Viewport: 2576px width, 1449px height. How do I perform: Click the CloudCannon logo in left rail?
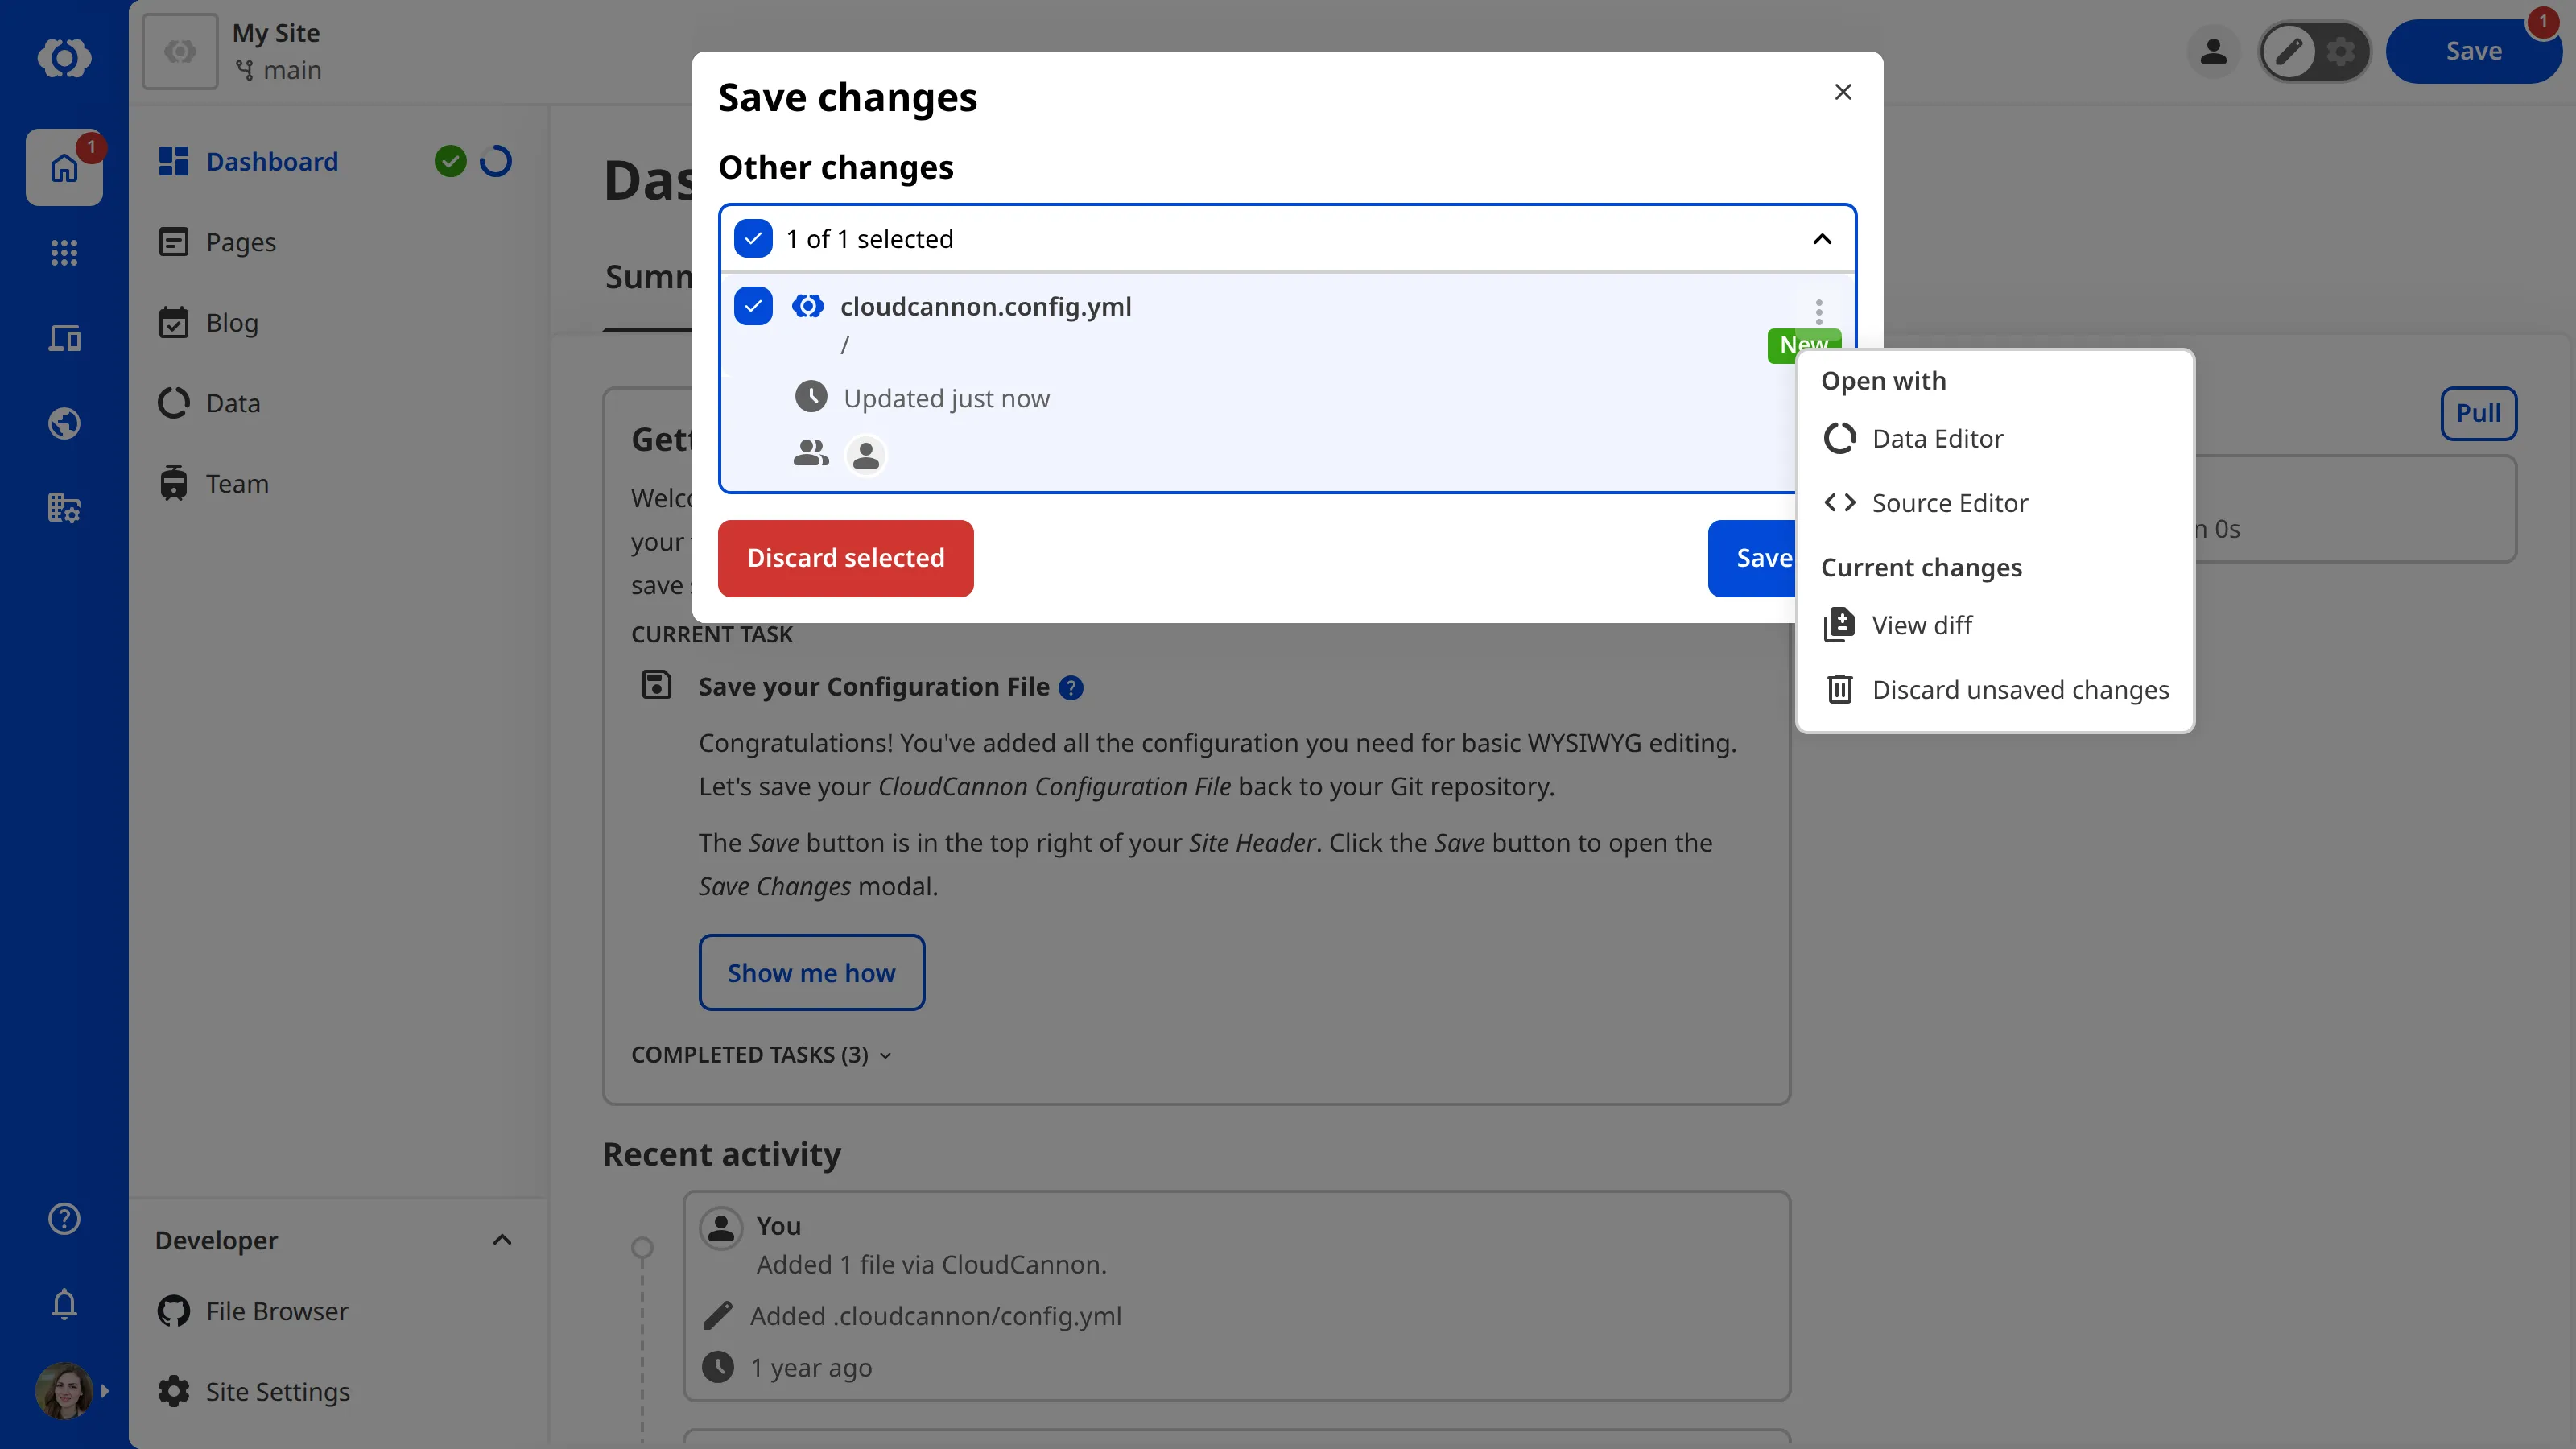pyautogui.click(x=64, y=57)
